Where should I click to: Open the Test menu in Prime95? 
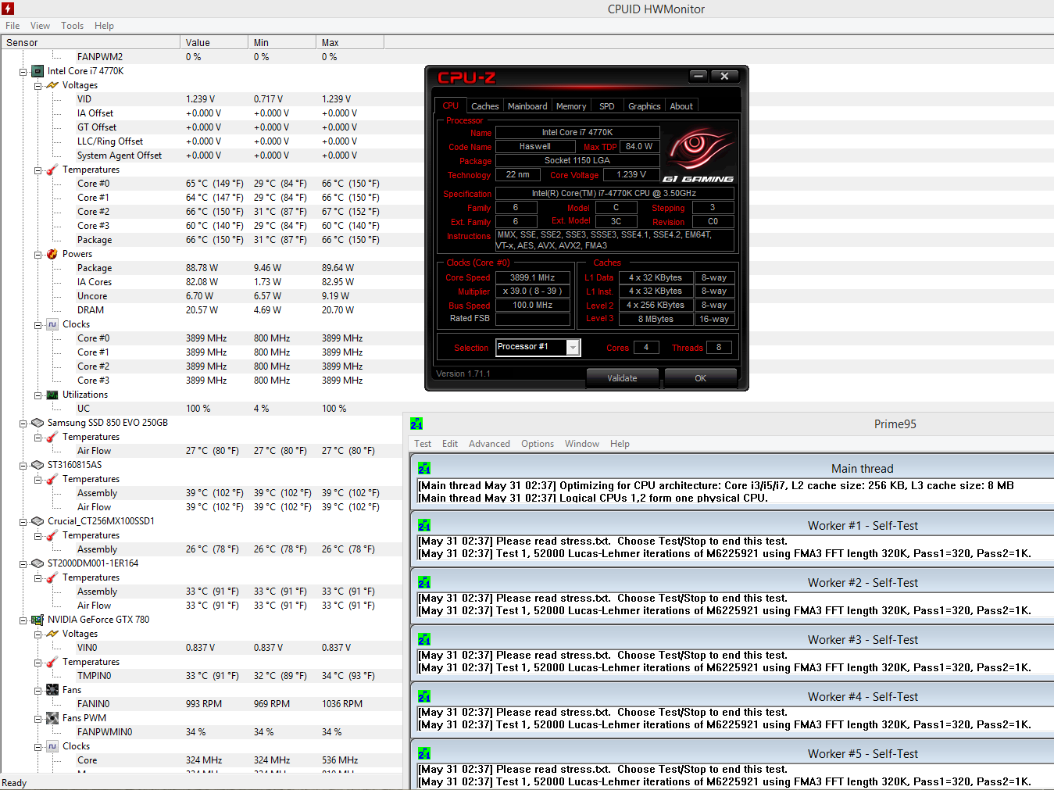(x=423, y=444)
